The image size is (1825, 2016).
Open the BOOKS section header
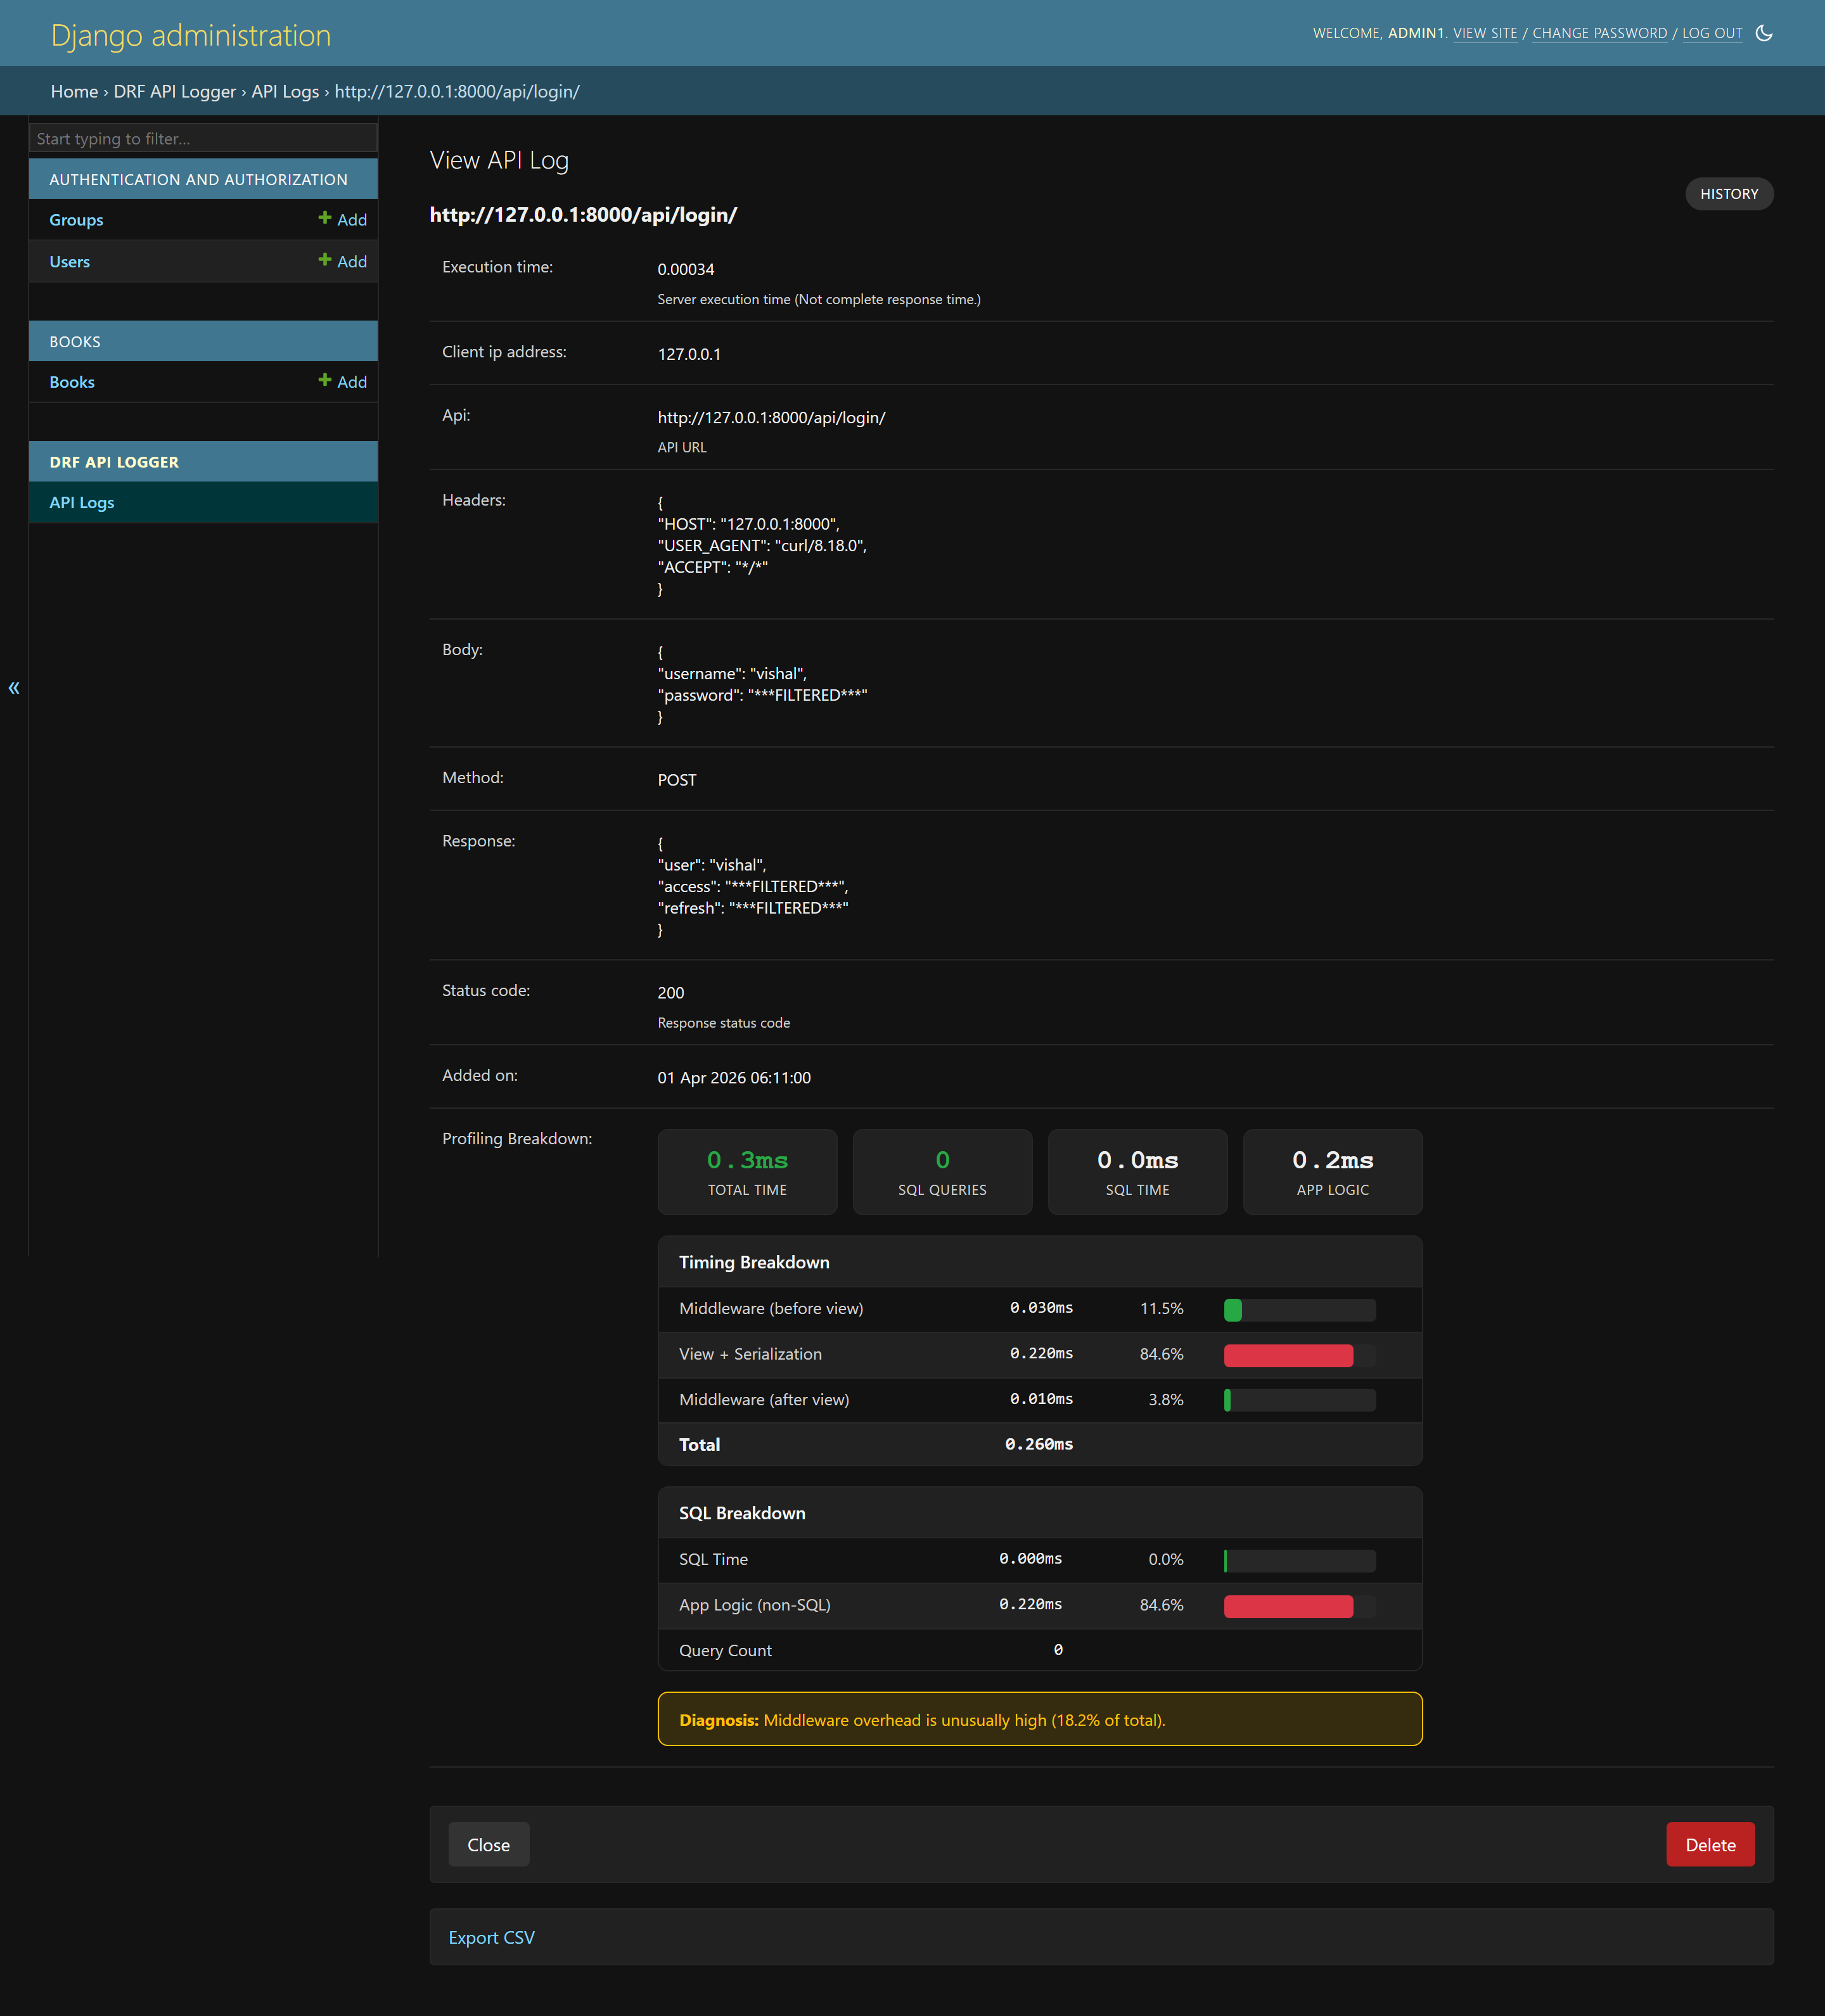75,342
